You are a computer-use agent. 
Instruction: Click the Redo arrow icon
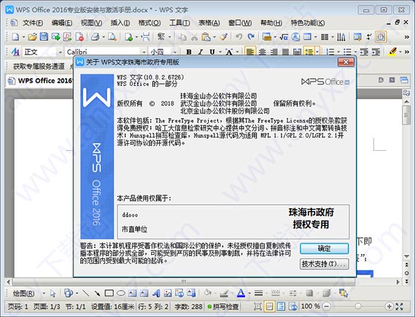click(x=251, y=37)
